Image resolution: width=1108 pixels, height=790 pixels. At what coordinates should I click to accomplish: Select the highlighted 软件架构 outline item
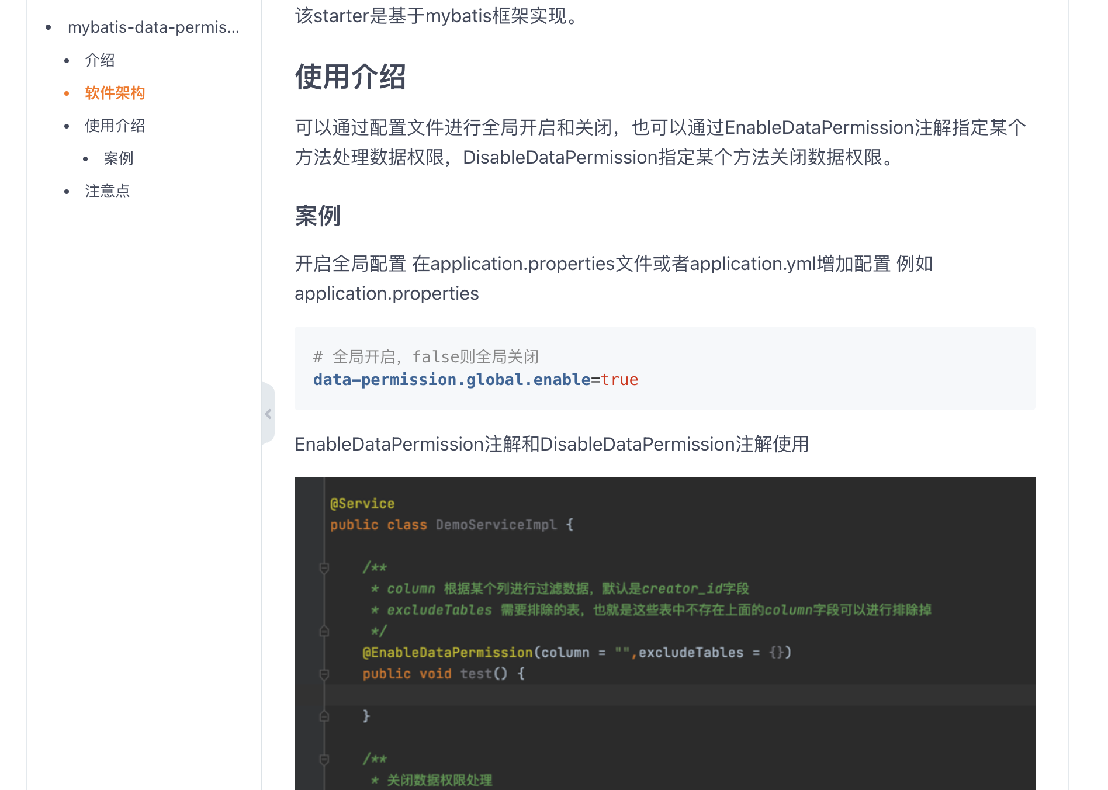(115, 93)
